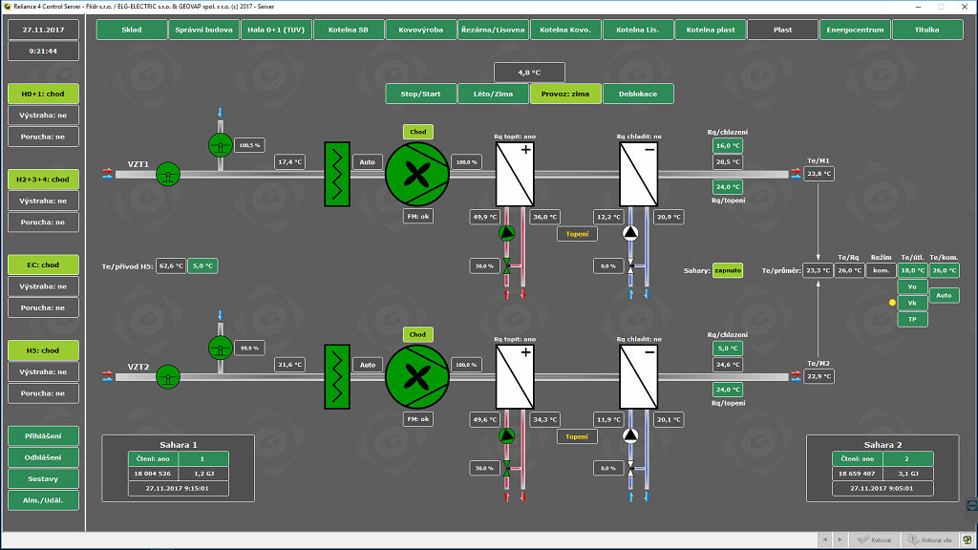Click the VZT2 fresh air damper icon
The image size is (978, 550).
(221, 347)
